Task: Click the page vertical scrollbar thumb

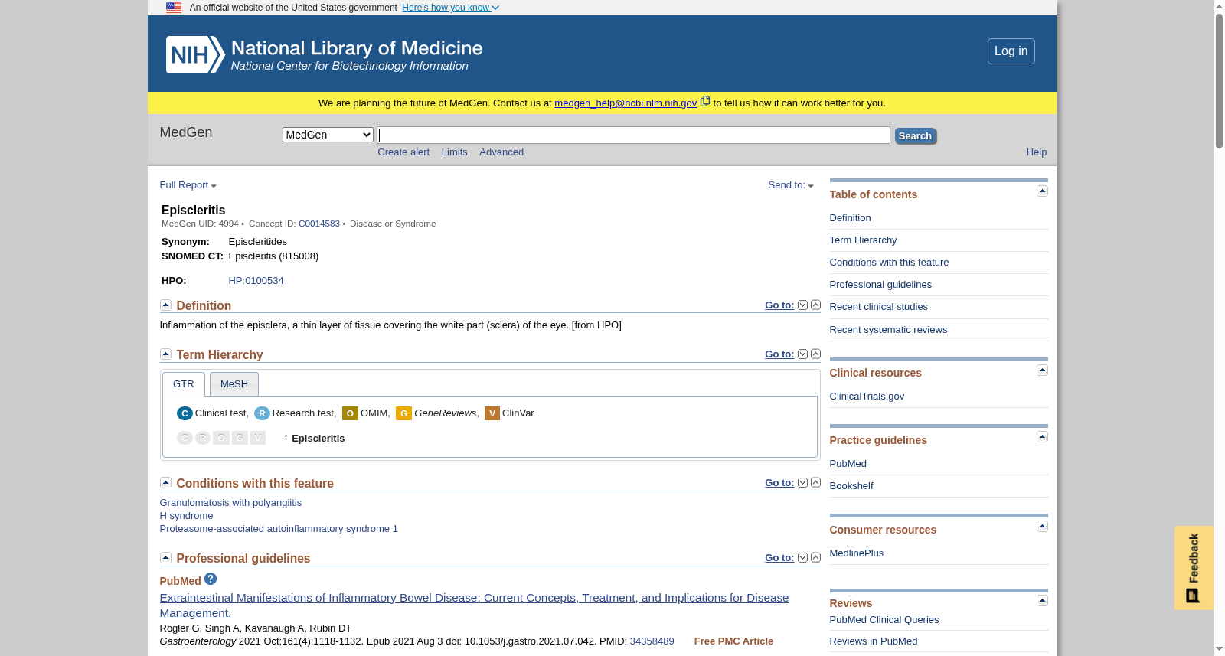Action: (1219, 80)
